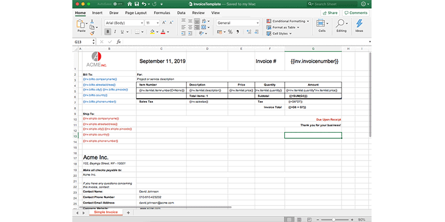This screenshot has height=222, width=445.
Task: Copy selection with the copy icon
Action: point(92,27)
